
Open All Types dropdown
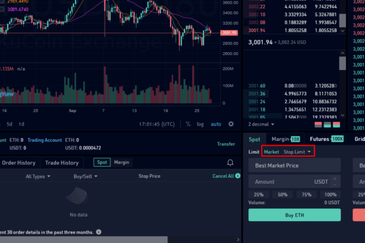(38, 176)
